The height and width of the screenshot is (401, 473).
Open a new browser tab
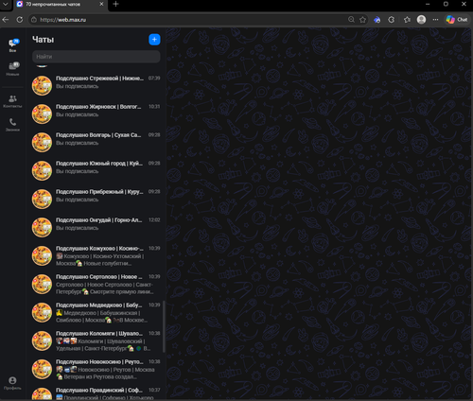[115, 4]
